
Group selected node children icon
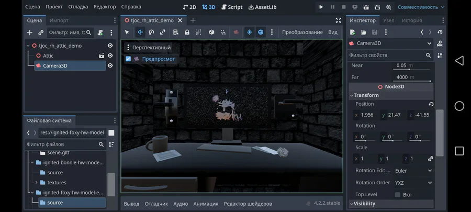click(198, 32)
